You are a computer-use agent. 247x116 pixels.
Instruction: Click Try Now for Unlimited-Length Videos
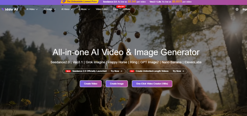[178, 71]
